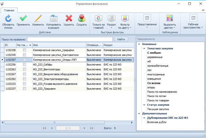Toggle main-page checkbox for filter 1152333
The width and height of the screenshot is (206, 138).
pyautogui.click(x=25, y=84)
